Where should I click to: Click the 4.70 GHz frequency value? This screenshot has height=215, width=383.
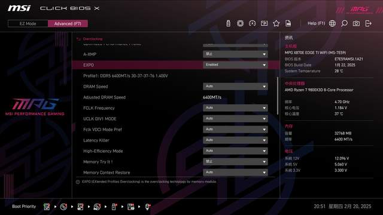[342, 102]
